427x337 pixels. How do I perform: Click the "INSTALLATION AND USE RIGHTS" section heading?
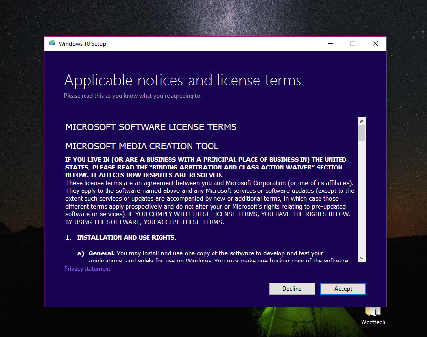point(126,238)
